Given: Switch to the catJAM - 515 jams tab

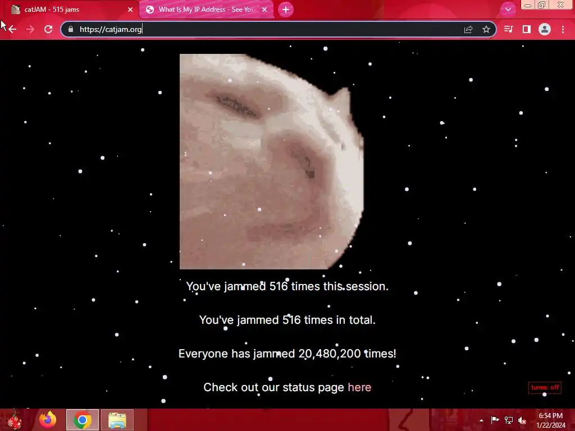Looking at the screenshot, I should 70,10.
